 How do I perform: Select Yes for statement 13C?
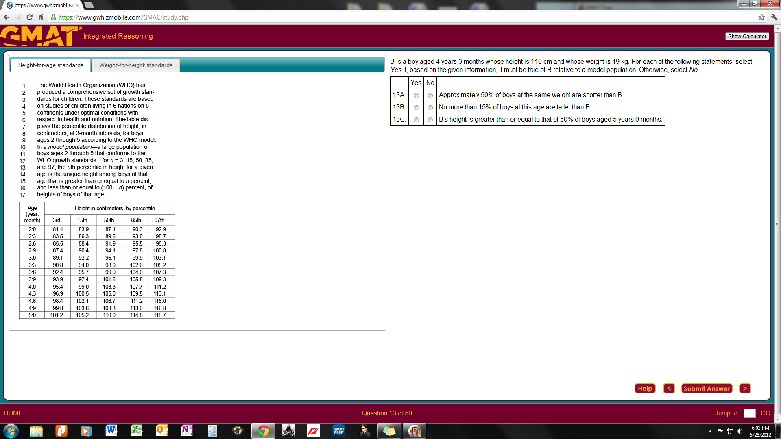click(x=416, y=120)
